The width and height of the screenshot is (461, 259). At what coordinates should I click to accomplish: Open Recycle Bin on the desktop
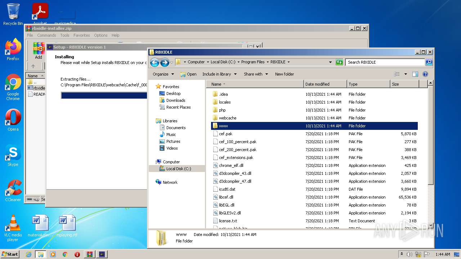click(13, 14)
